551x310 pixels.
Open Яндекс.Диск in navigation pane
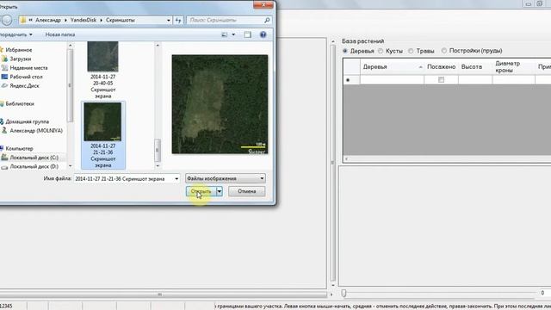pyautogui.click(x=24, y=86)
